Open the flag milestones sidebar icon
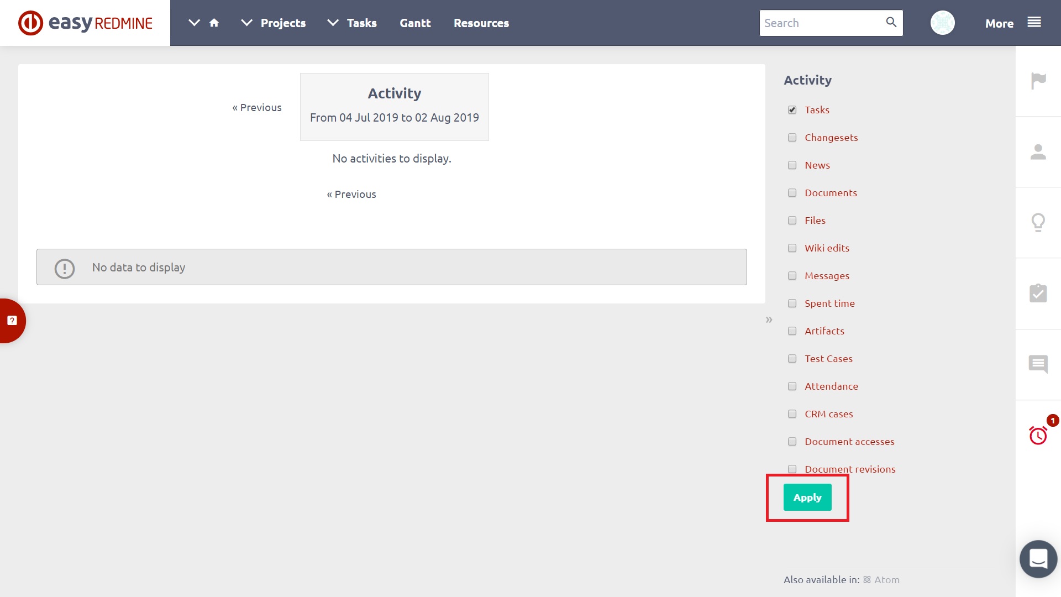The image size is (1061, 597). point(1038,81)
